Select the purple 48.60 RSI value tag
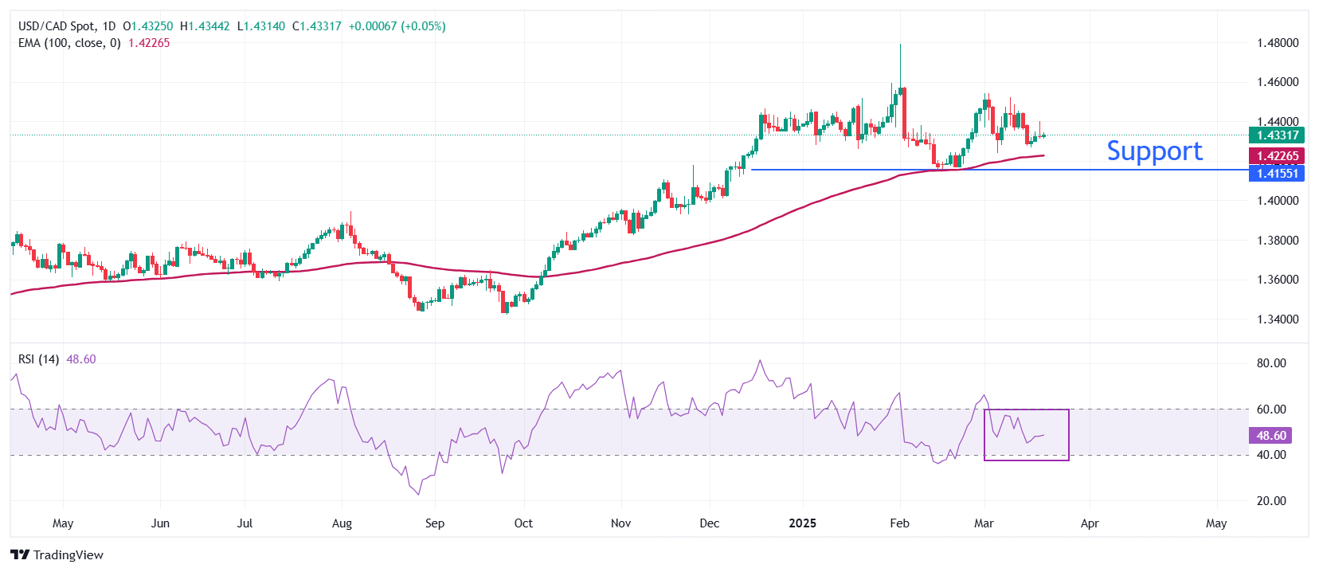Screen dimensions: 1319x572 click(1270, 436)
